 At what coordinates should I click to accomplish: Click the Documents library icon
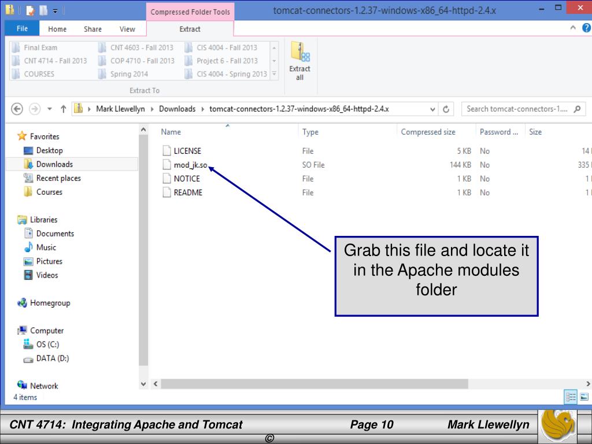[28, 234]
